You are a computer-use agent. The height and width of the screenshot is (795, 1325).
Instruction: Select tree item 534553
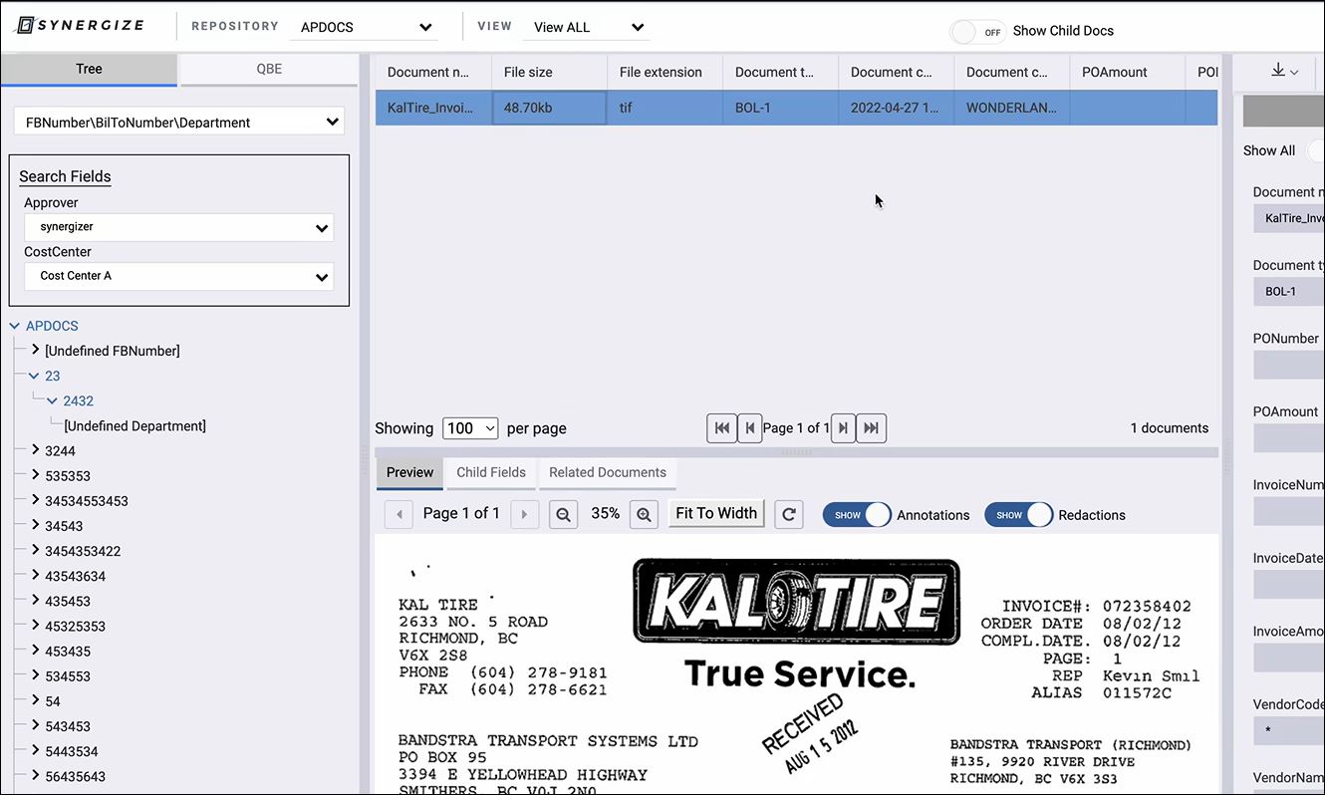coord(68,676)
